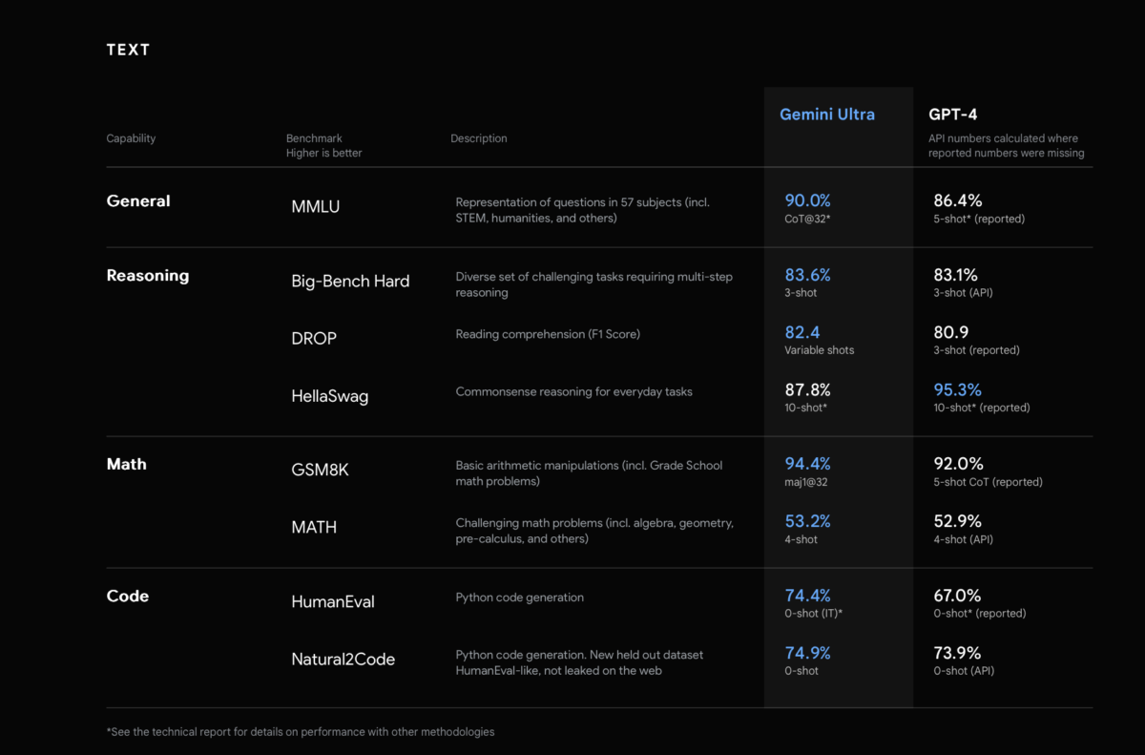Click the Reasoning capability label
The image size is (1145, 755).
pos(148,275)
